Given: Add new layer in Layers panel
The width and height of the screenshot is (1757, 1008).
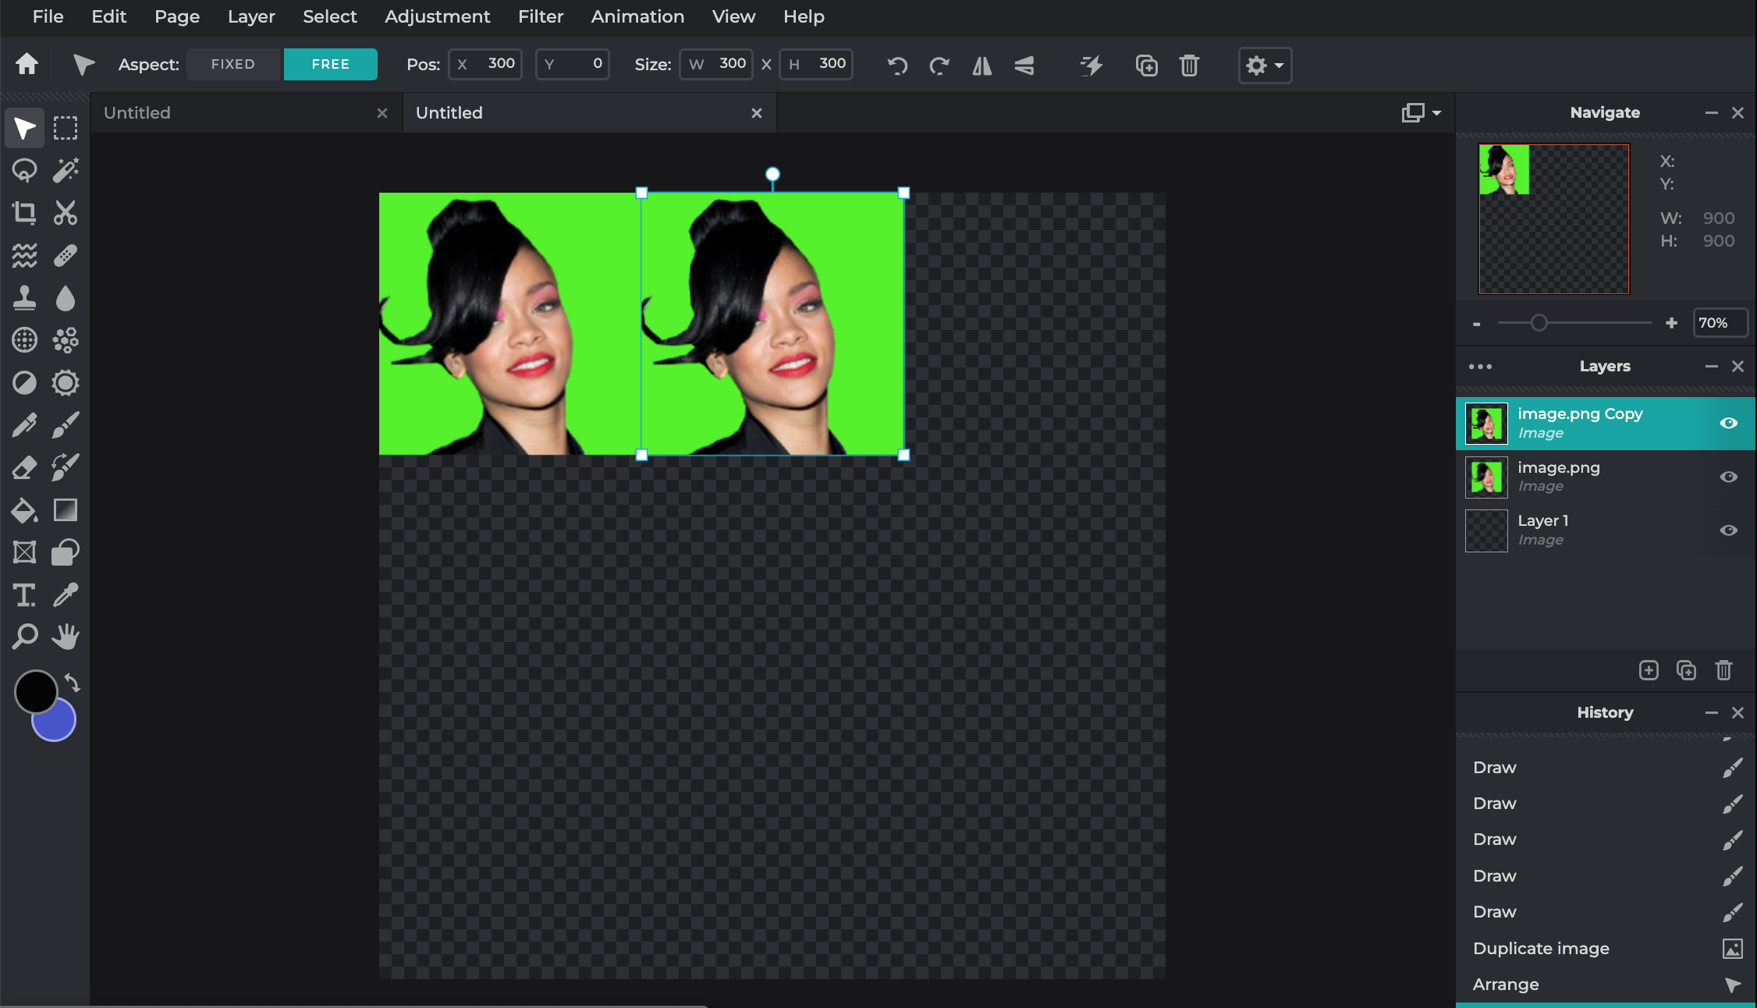Looking at the screenshot, I should click(x=1649, y=670).
